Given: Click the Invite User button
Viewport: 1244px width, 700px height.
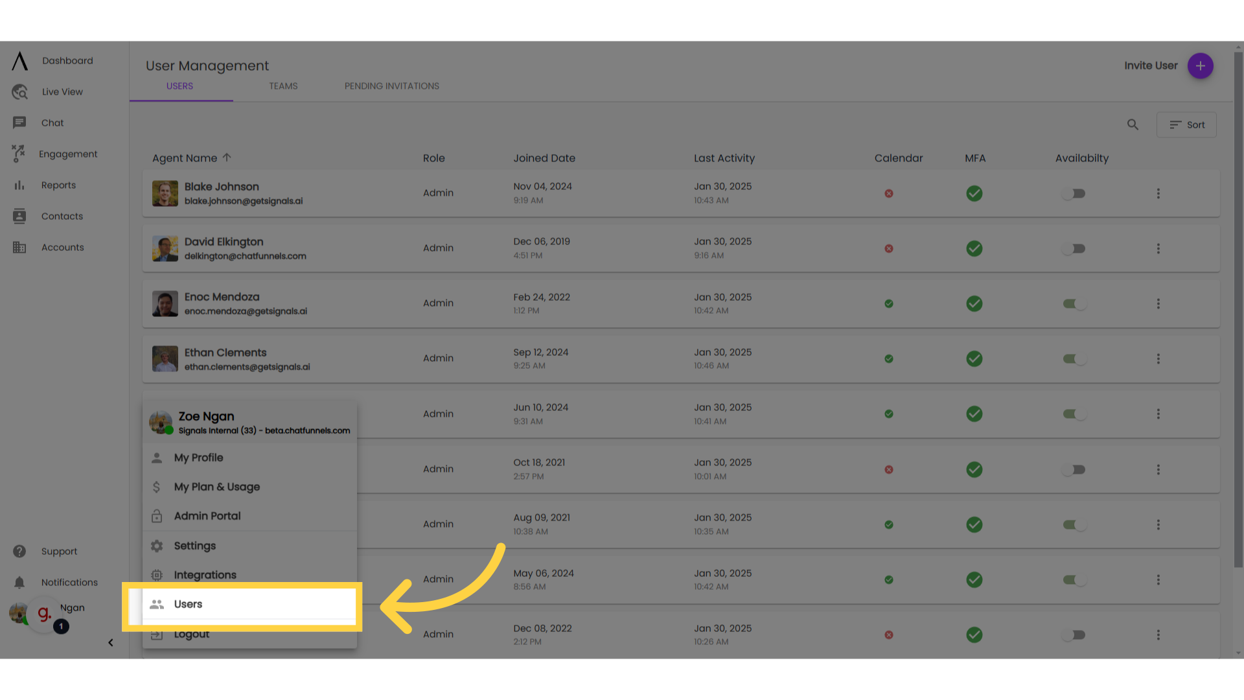Looking at the screenshot, I should tap(1200, 65).
